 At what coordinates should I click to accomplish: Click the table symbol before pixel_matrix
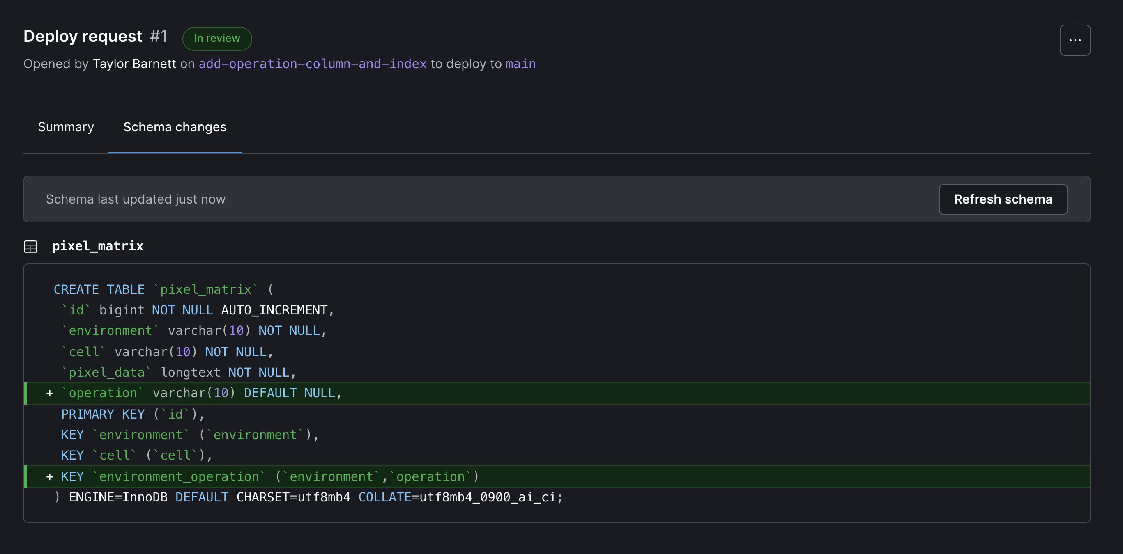tap(30, 246)
